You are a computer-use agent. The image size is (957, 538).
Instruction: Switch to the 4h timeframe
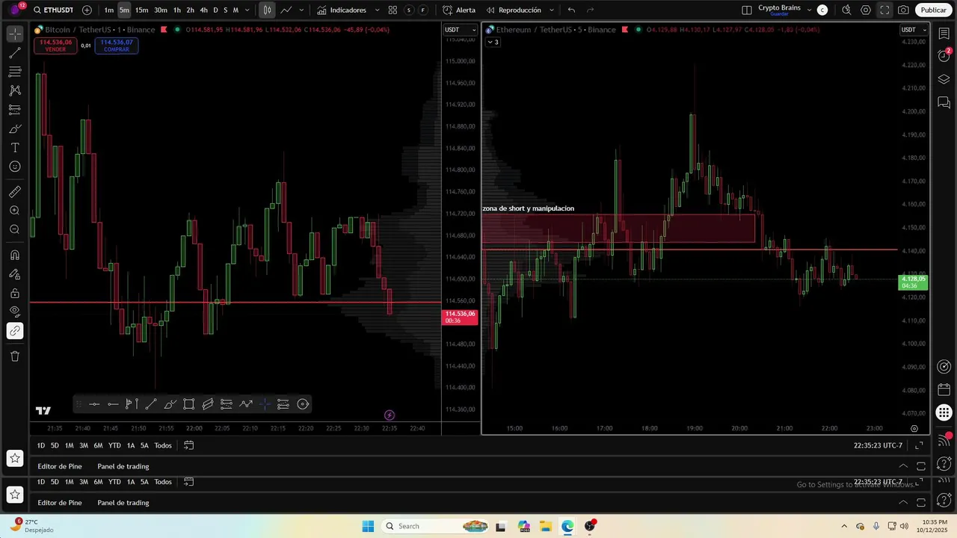coord(203,10)
